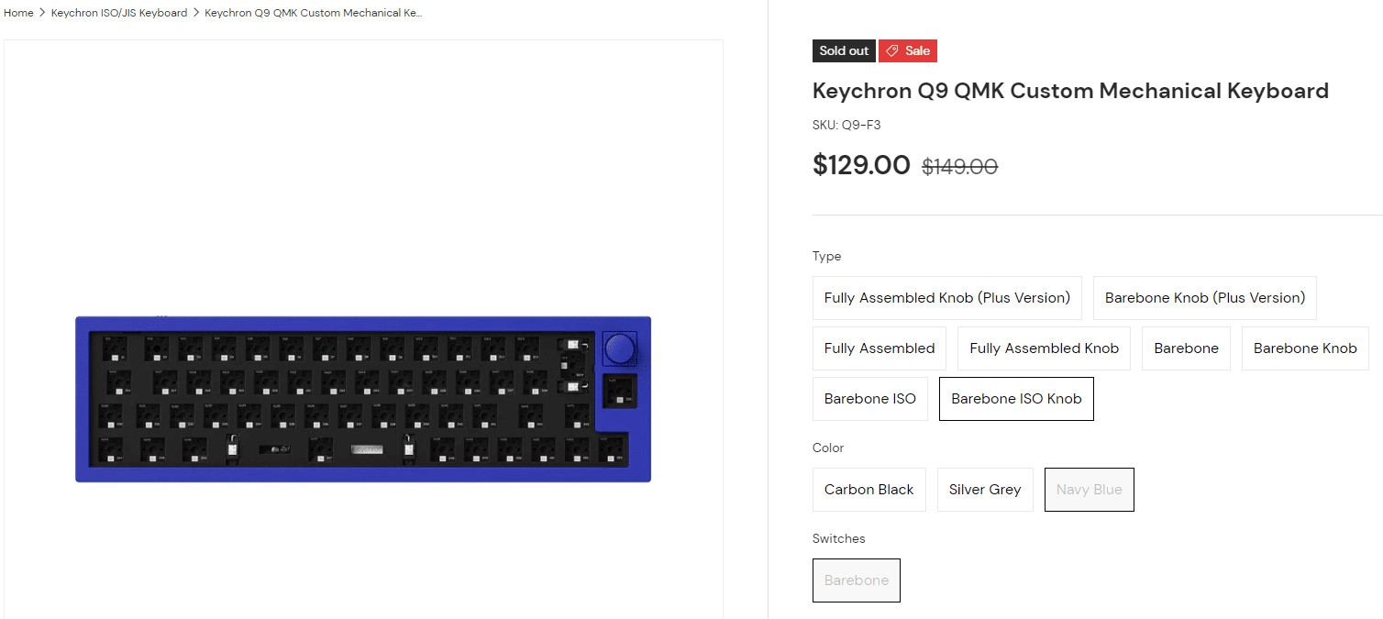Screen dimensions: 1383x619
Task: Click the current product breadcrumb title
Action: (x=314, y=13)
